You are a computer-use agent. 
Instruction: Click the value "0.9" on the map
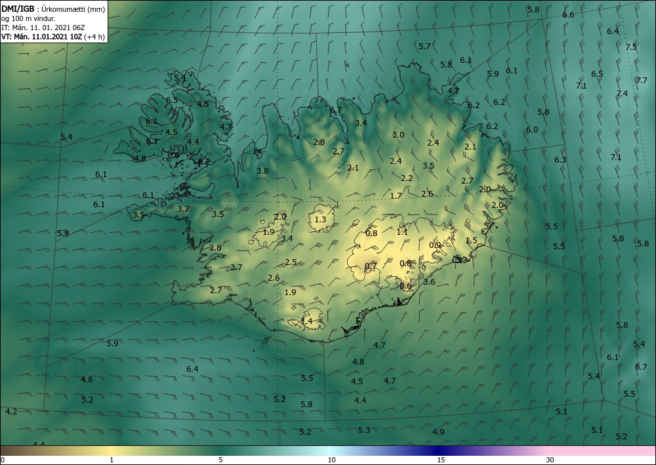click(435, 245)
